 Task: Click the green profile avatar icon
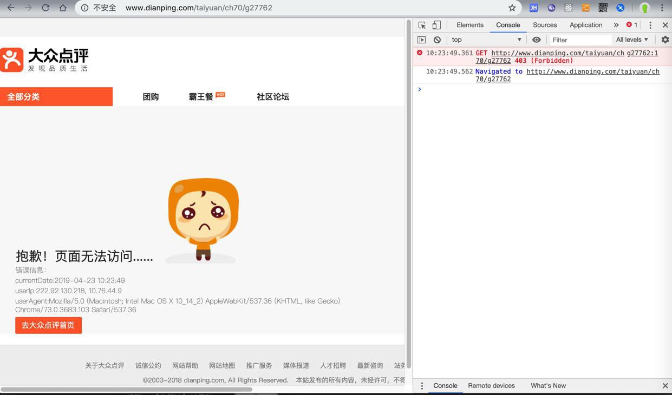[644, 8]
